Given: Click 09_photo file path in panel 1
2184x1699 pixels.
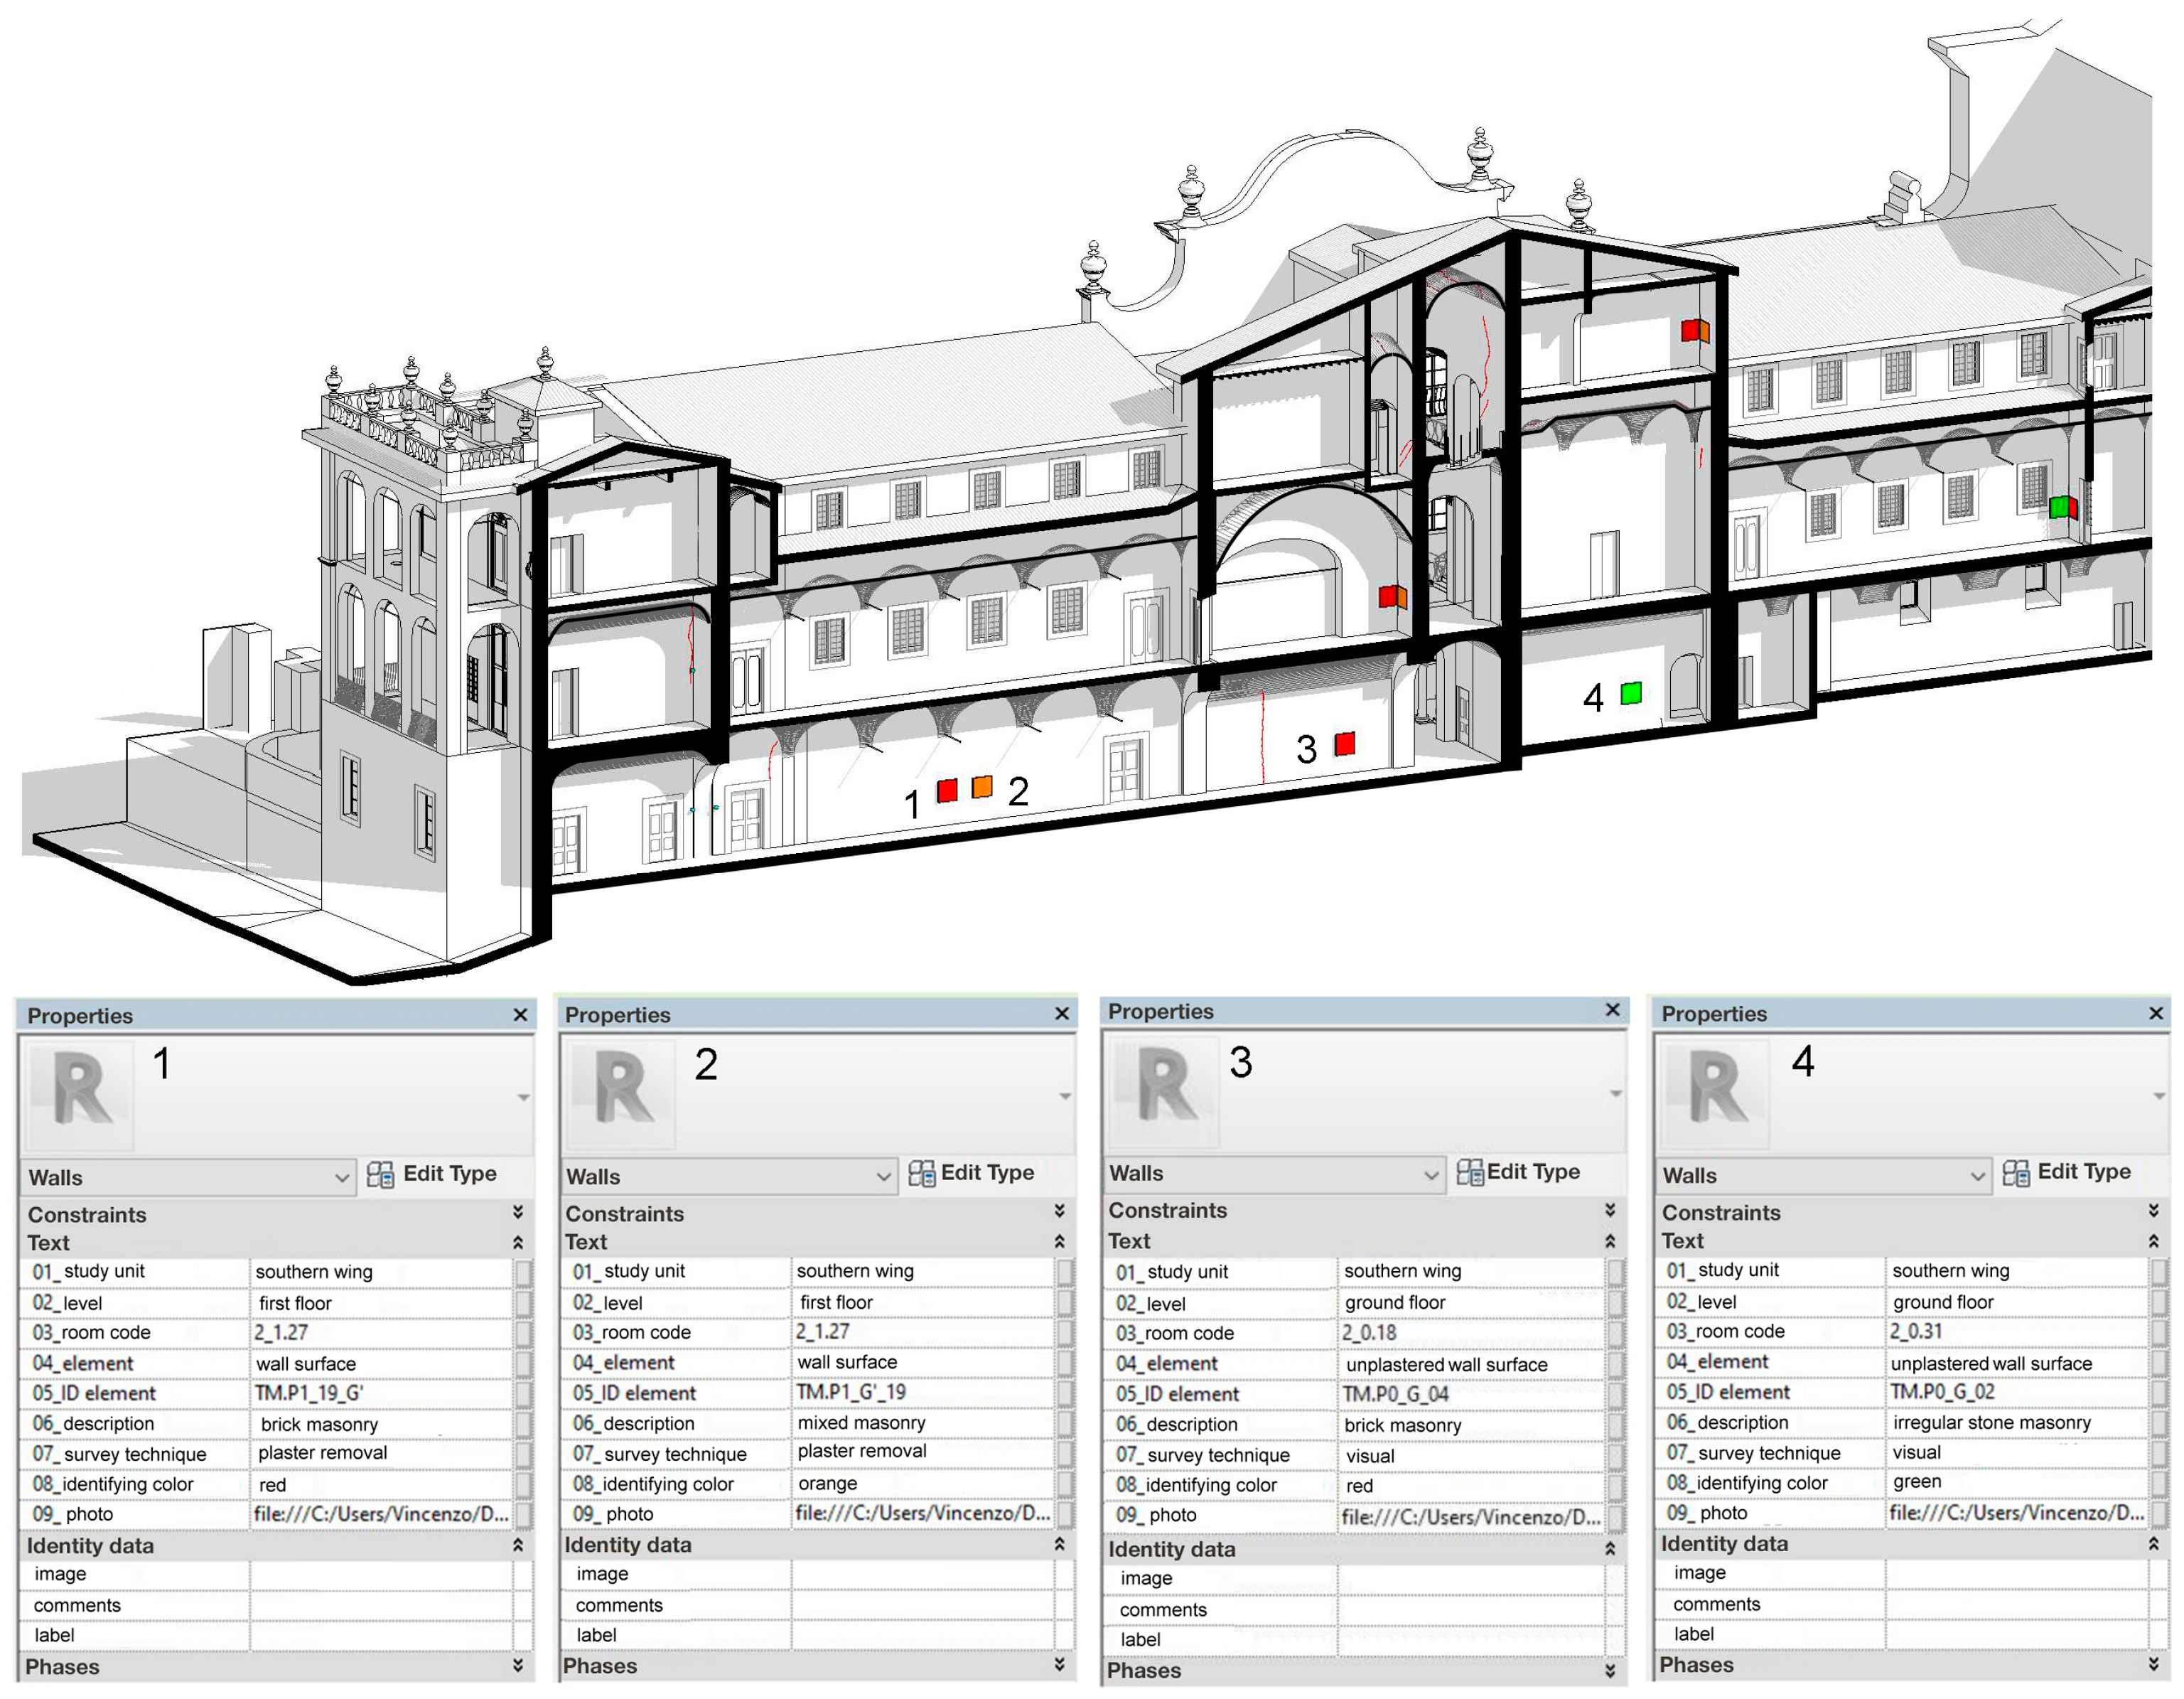Looking at the screenshot, I should click(x=380, y=1514).
